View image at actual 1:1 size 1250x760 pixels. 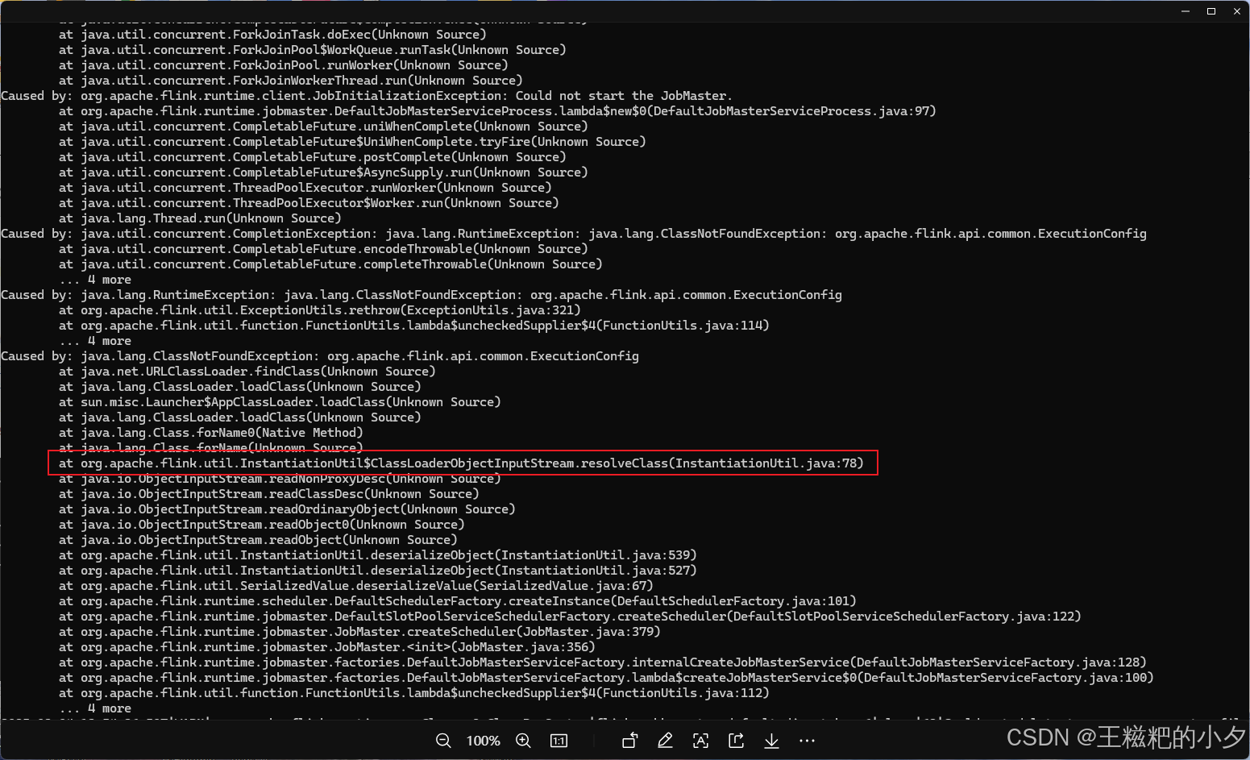[x=559, y=740]
